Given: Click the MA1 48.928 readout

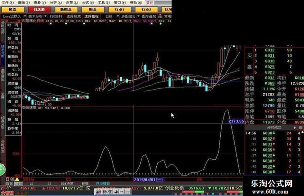Looking at the screenshot, I should [96, 21].
